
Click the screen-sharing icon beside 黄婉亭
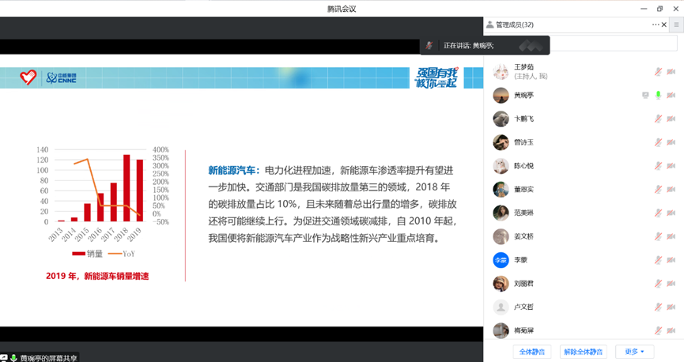(645, 96)
